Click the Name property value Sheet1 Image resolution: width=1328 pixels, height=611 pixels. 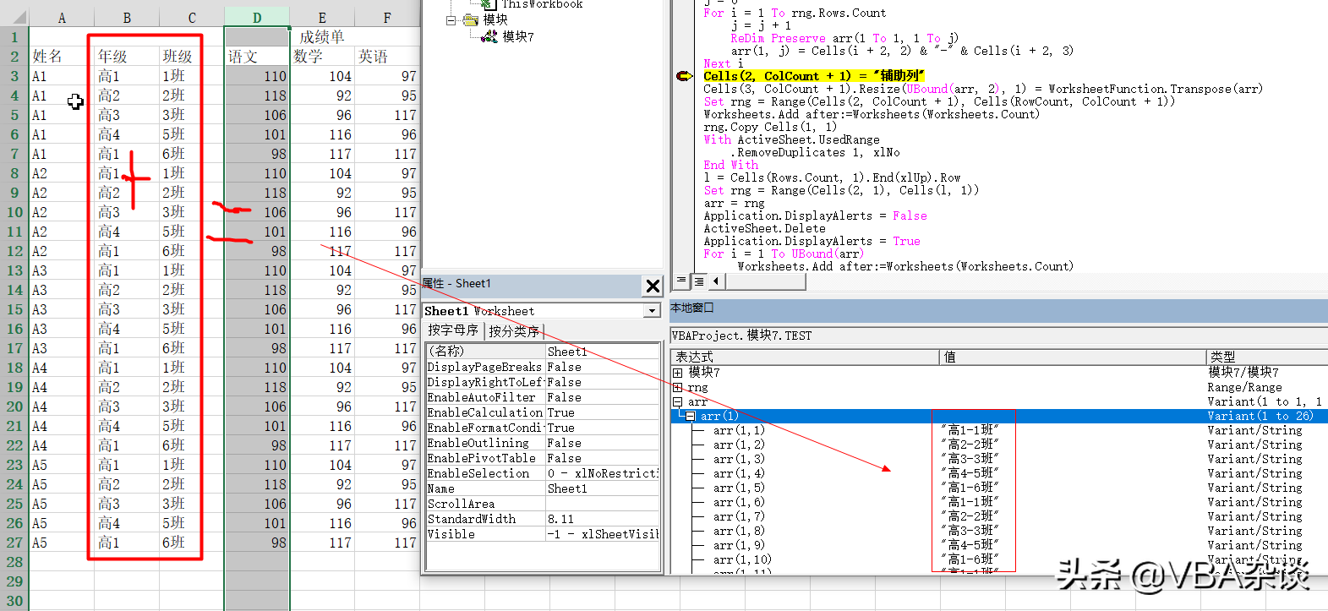pos(602,488)
